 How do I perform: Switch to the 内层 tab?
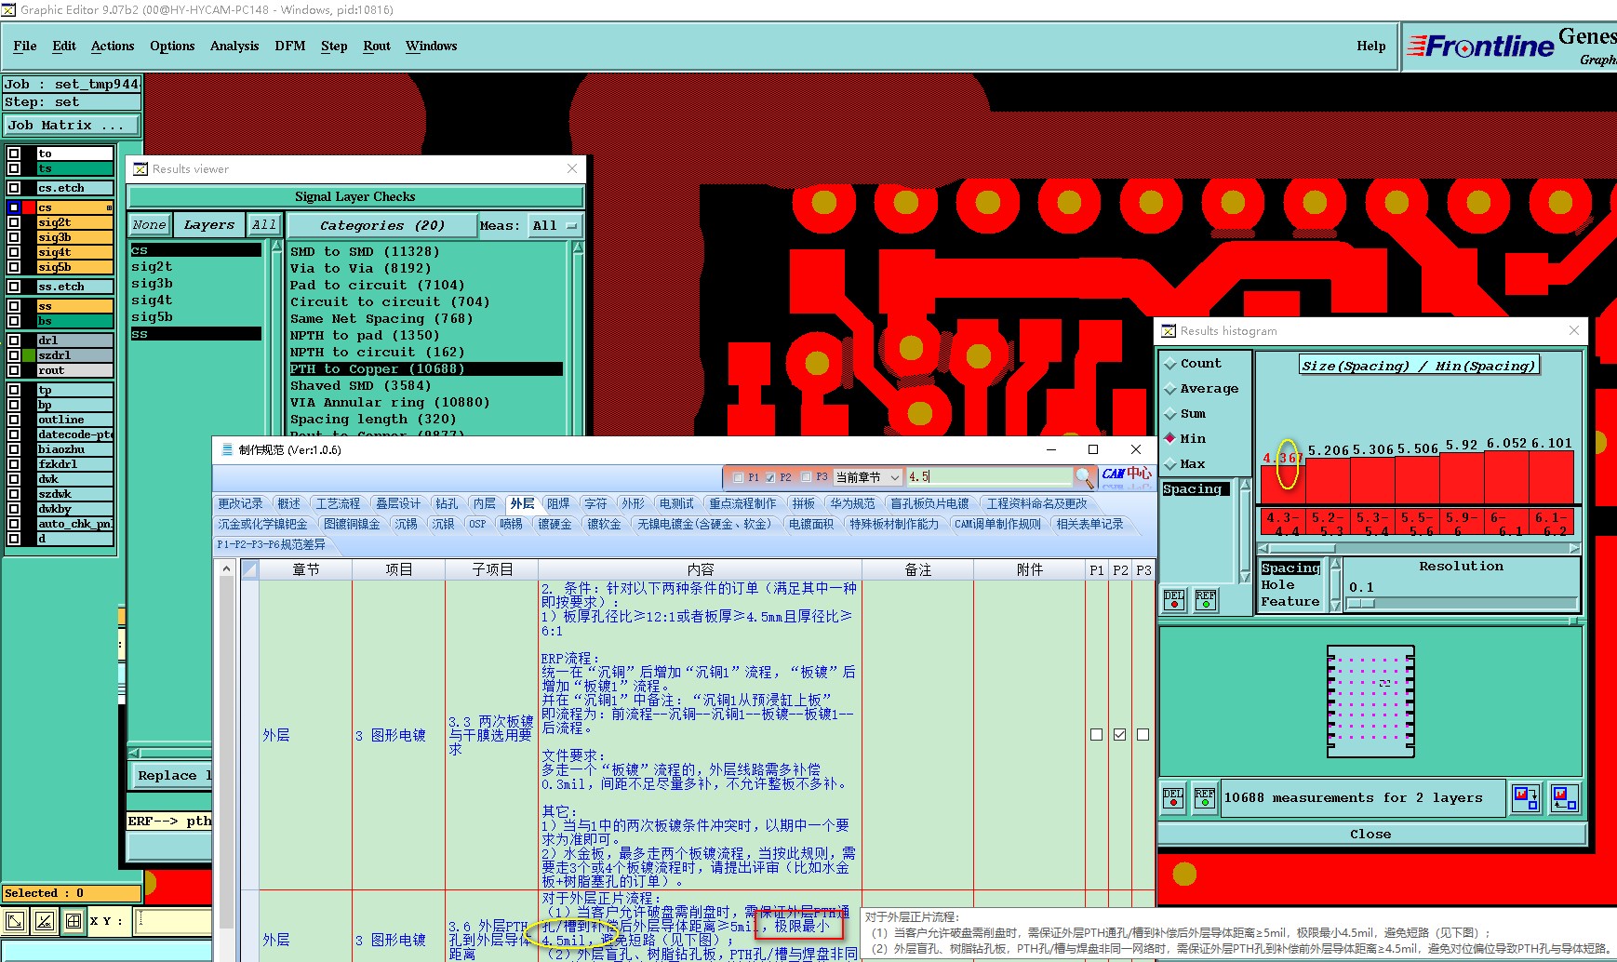point(484,503)
